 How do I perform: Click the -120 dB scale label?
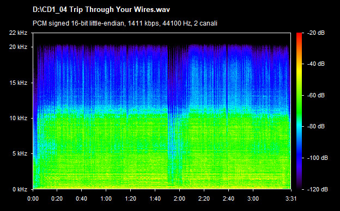coord(318,189)
